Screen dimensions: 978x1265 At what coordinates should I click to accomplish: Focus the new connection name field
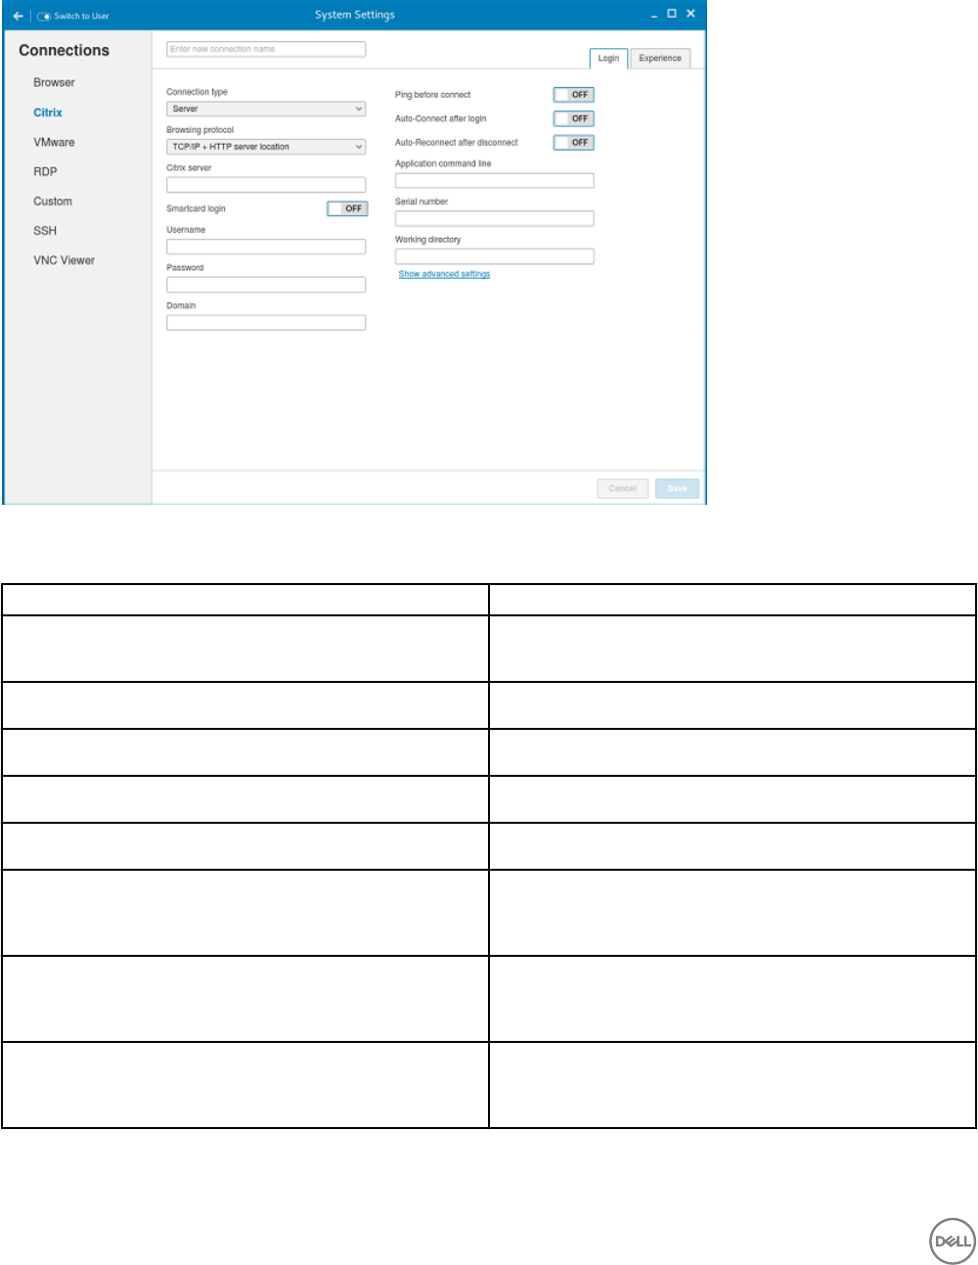click(266, 49)
